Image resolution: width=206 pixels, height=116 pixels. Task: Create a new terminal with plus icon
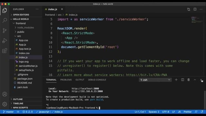176,80
